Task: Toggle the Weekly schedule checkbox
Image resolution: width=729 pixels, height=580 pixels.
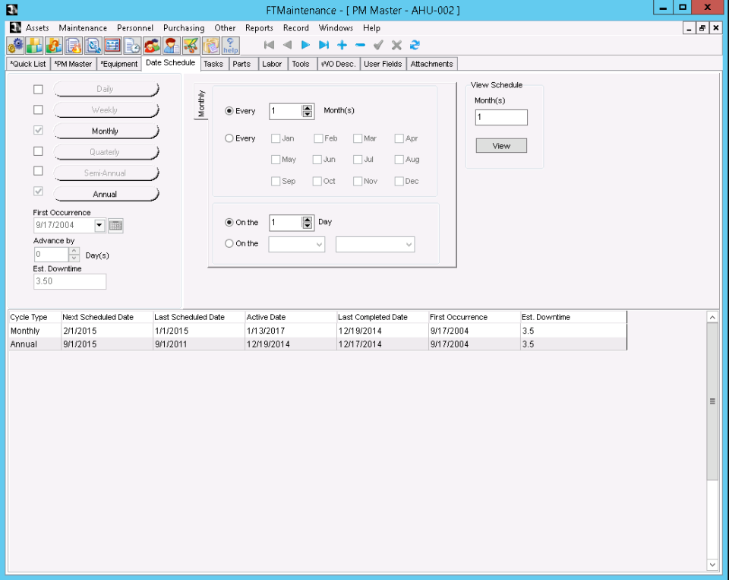Action: (38, 110)
